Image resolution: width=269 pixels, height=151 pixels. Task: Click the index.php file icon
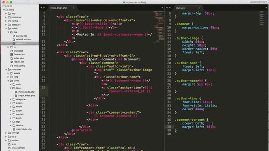(x=12, y=58)
